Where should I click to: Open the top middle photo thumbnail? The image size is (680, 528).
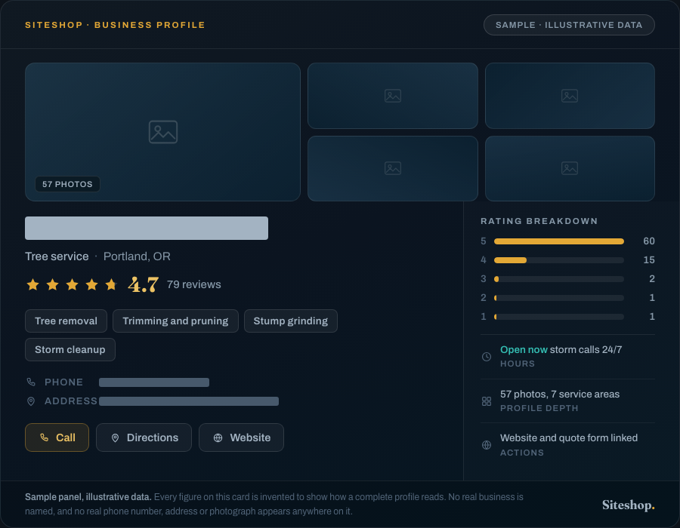[393, 96]
